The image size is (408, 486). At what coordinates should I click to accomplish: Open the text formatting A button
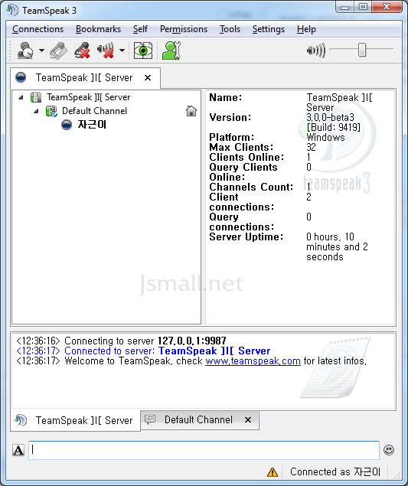[x=18, y=450]
